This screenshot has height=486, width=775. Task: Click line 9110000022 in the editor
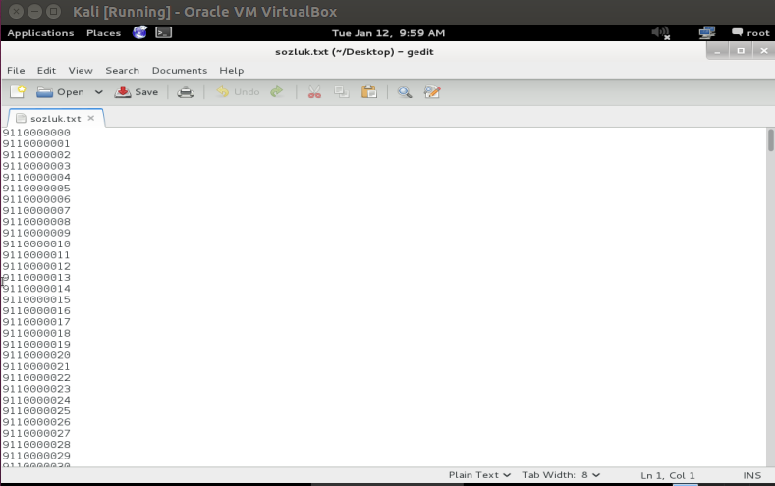36,377
